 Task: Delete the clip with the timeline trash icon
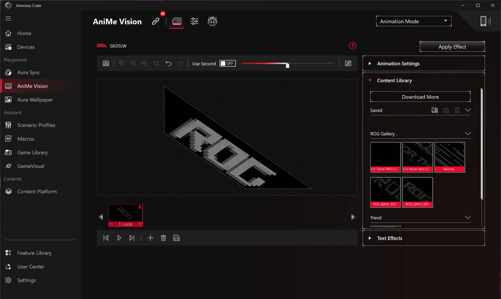tap(163, 238)
